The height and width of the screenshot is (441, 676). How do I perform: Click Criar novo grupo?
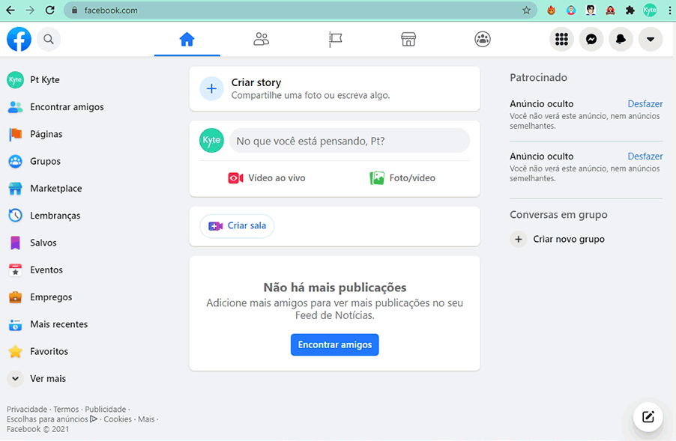(558, 239)
